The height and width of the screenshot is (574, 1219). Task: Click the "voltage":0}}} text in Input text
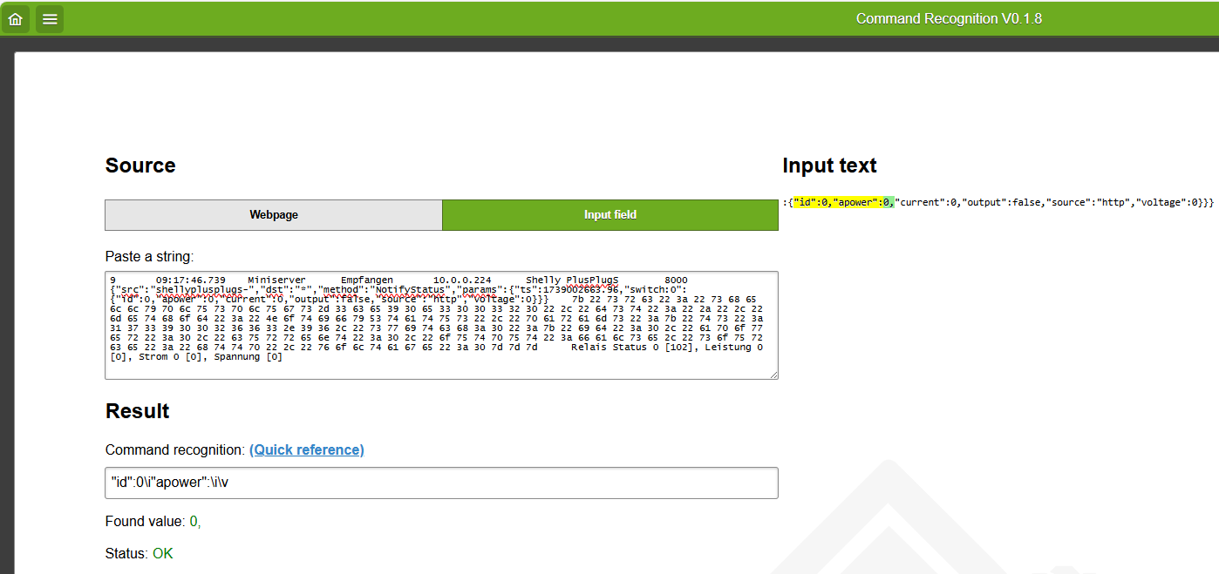click(x=1175, y=202)
